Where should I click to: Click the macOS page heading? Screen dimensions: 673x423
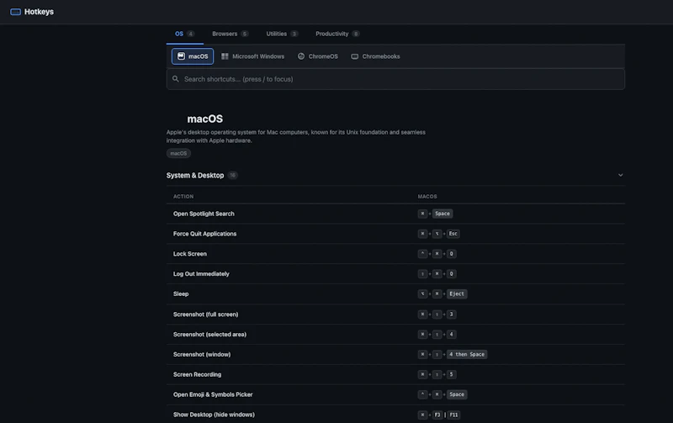click(204, 119)
